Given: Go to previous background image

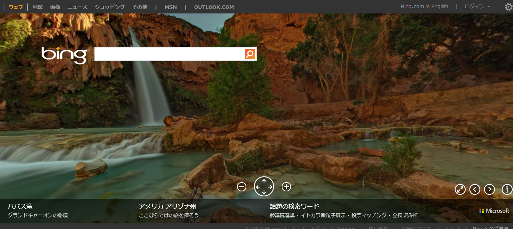Looking at the screenshot, I should [475, 189].
